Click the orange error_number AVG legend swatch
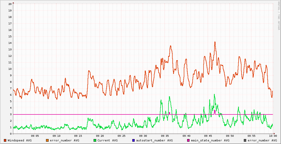281x144 pixels. (x=47, y=140)
